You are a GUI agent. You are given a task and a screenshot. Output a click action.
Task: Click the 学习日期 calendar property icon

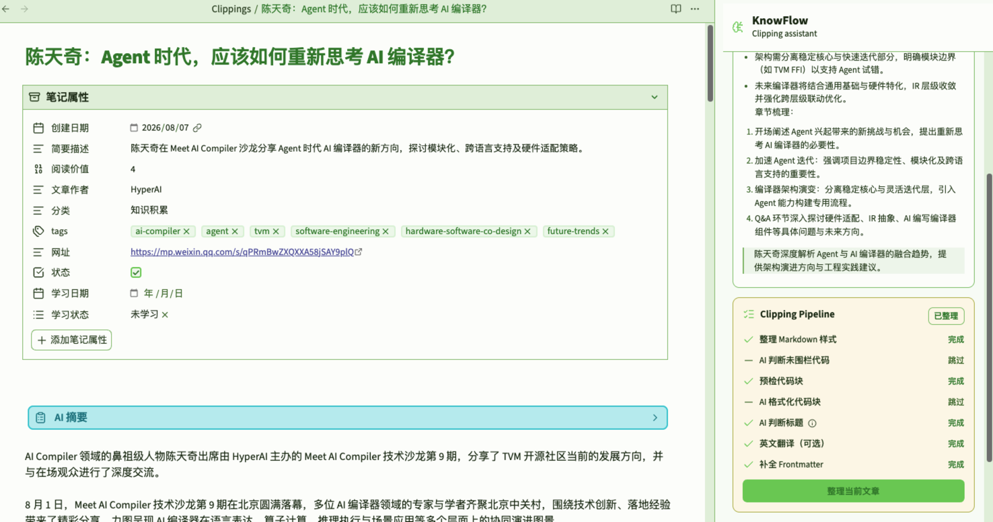click(38, 293)
